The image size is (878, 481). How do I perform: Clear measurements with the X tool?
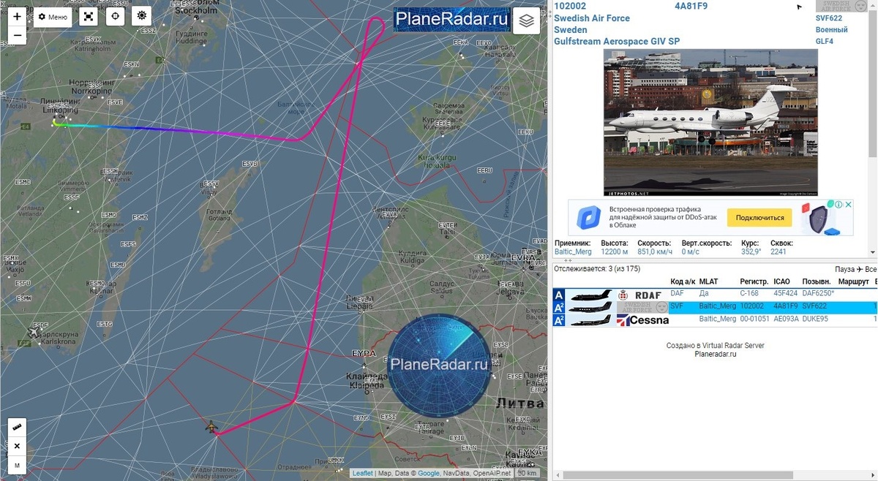17,446
